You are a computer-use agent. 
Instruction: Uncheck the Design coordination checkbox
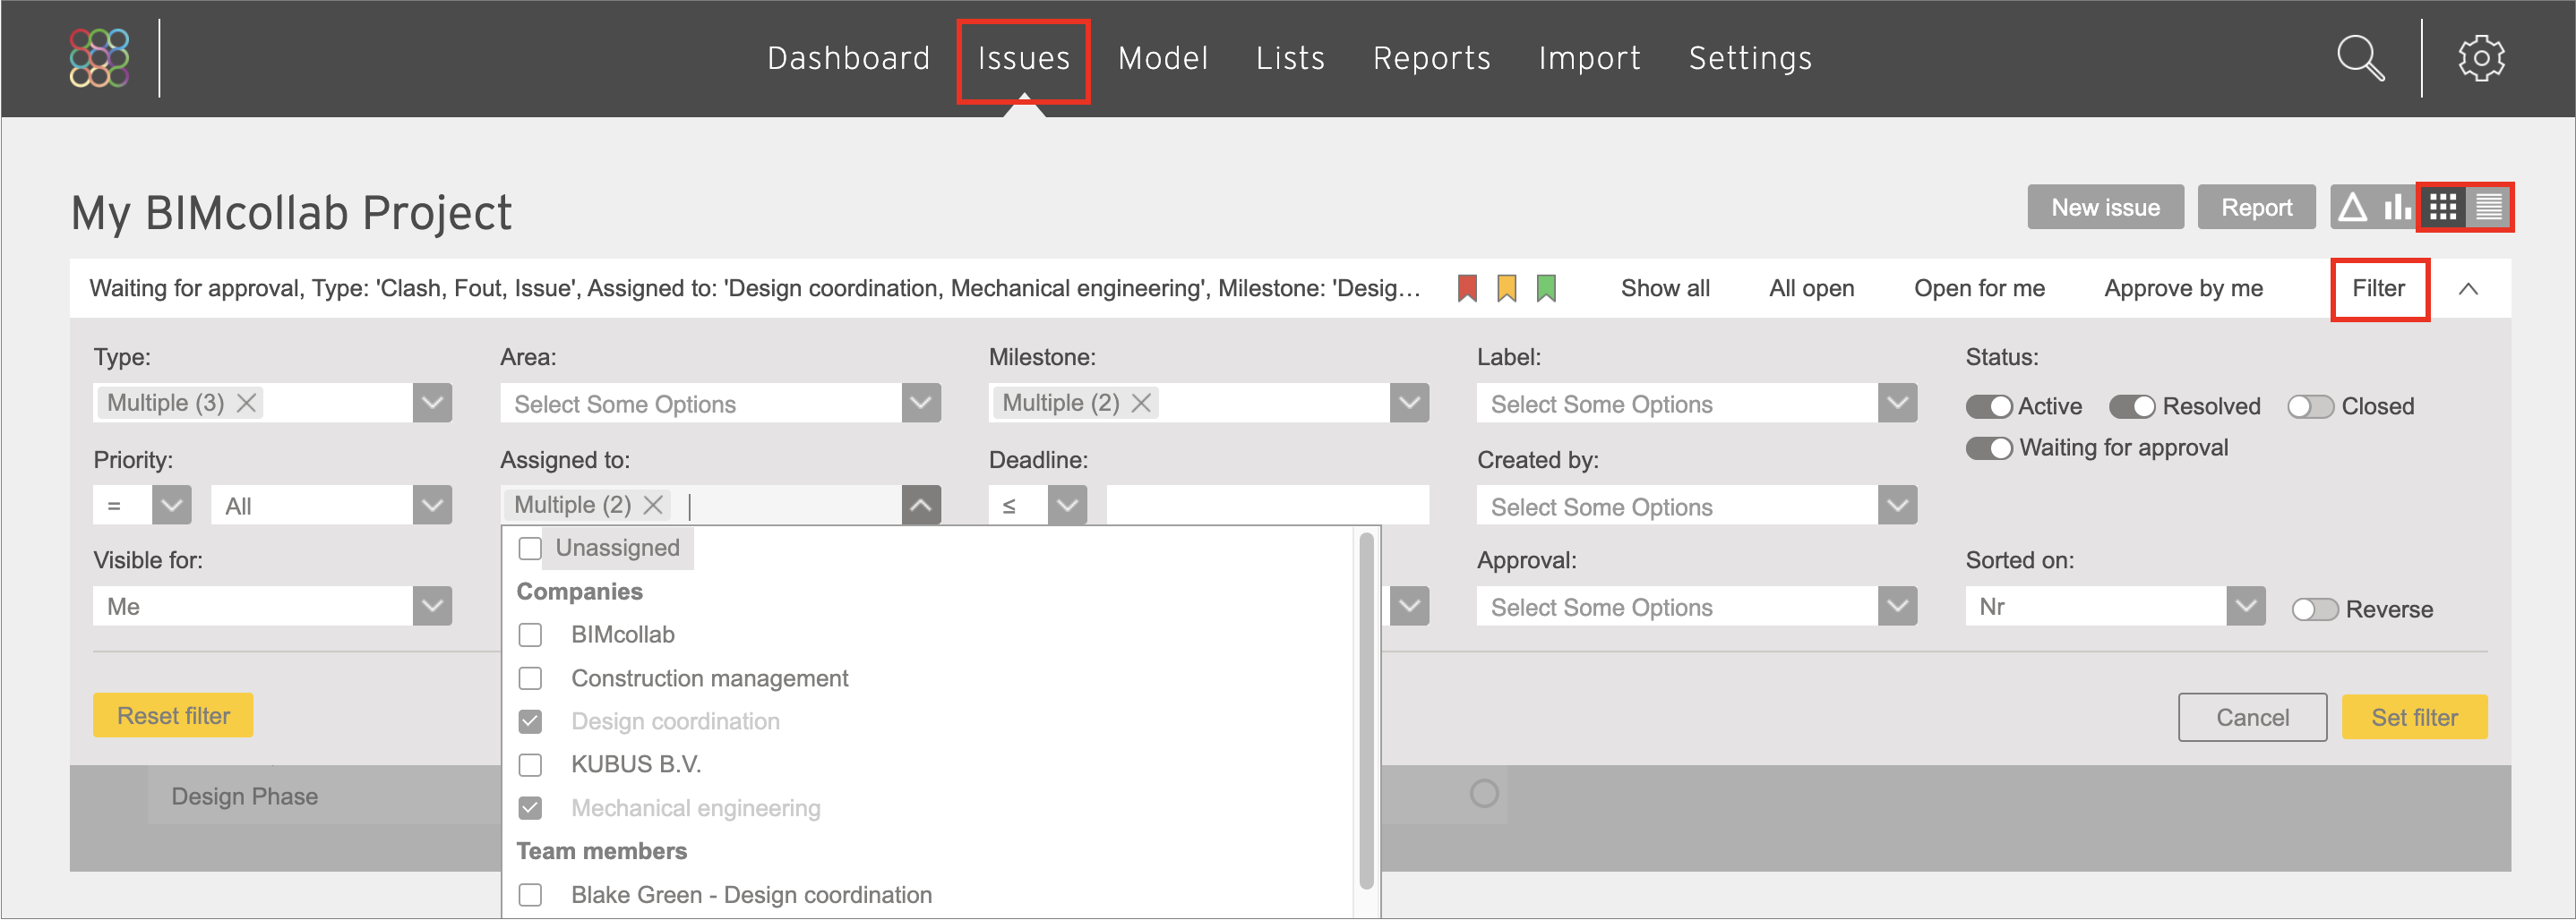531,721
